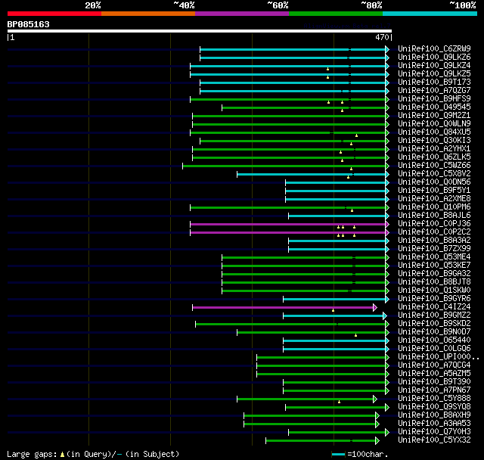Click the UniRef100_B9SKD2 label
This screenshot has width=484, height=460.
point(434,324)
